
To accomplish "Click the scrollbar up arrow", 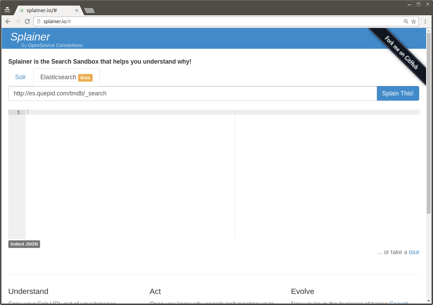I will (429, 30).
